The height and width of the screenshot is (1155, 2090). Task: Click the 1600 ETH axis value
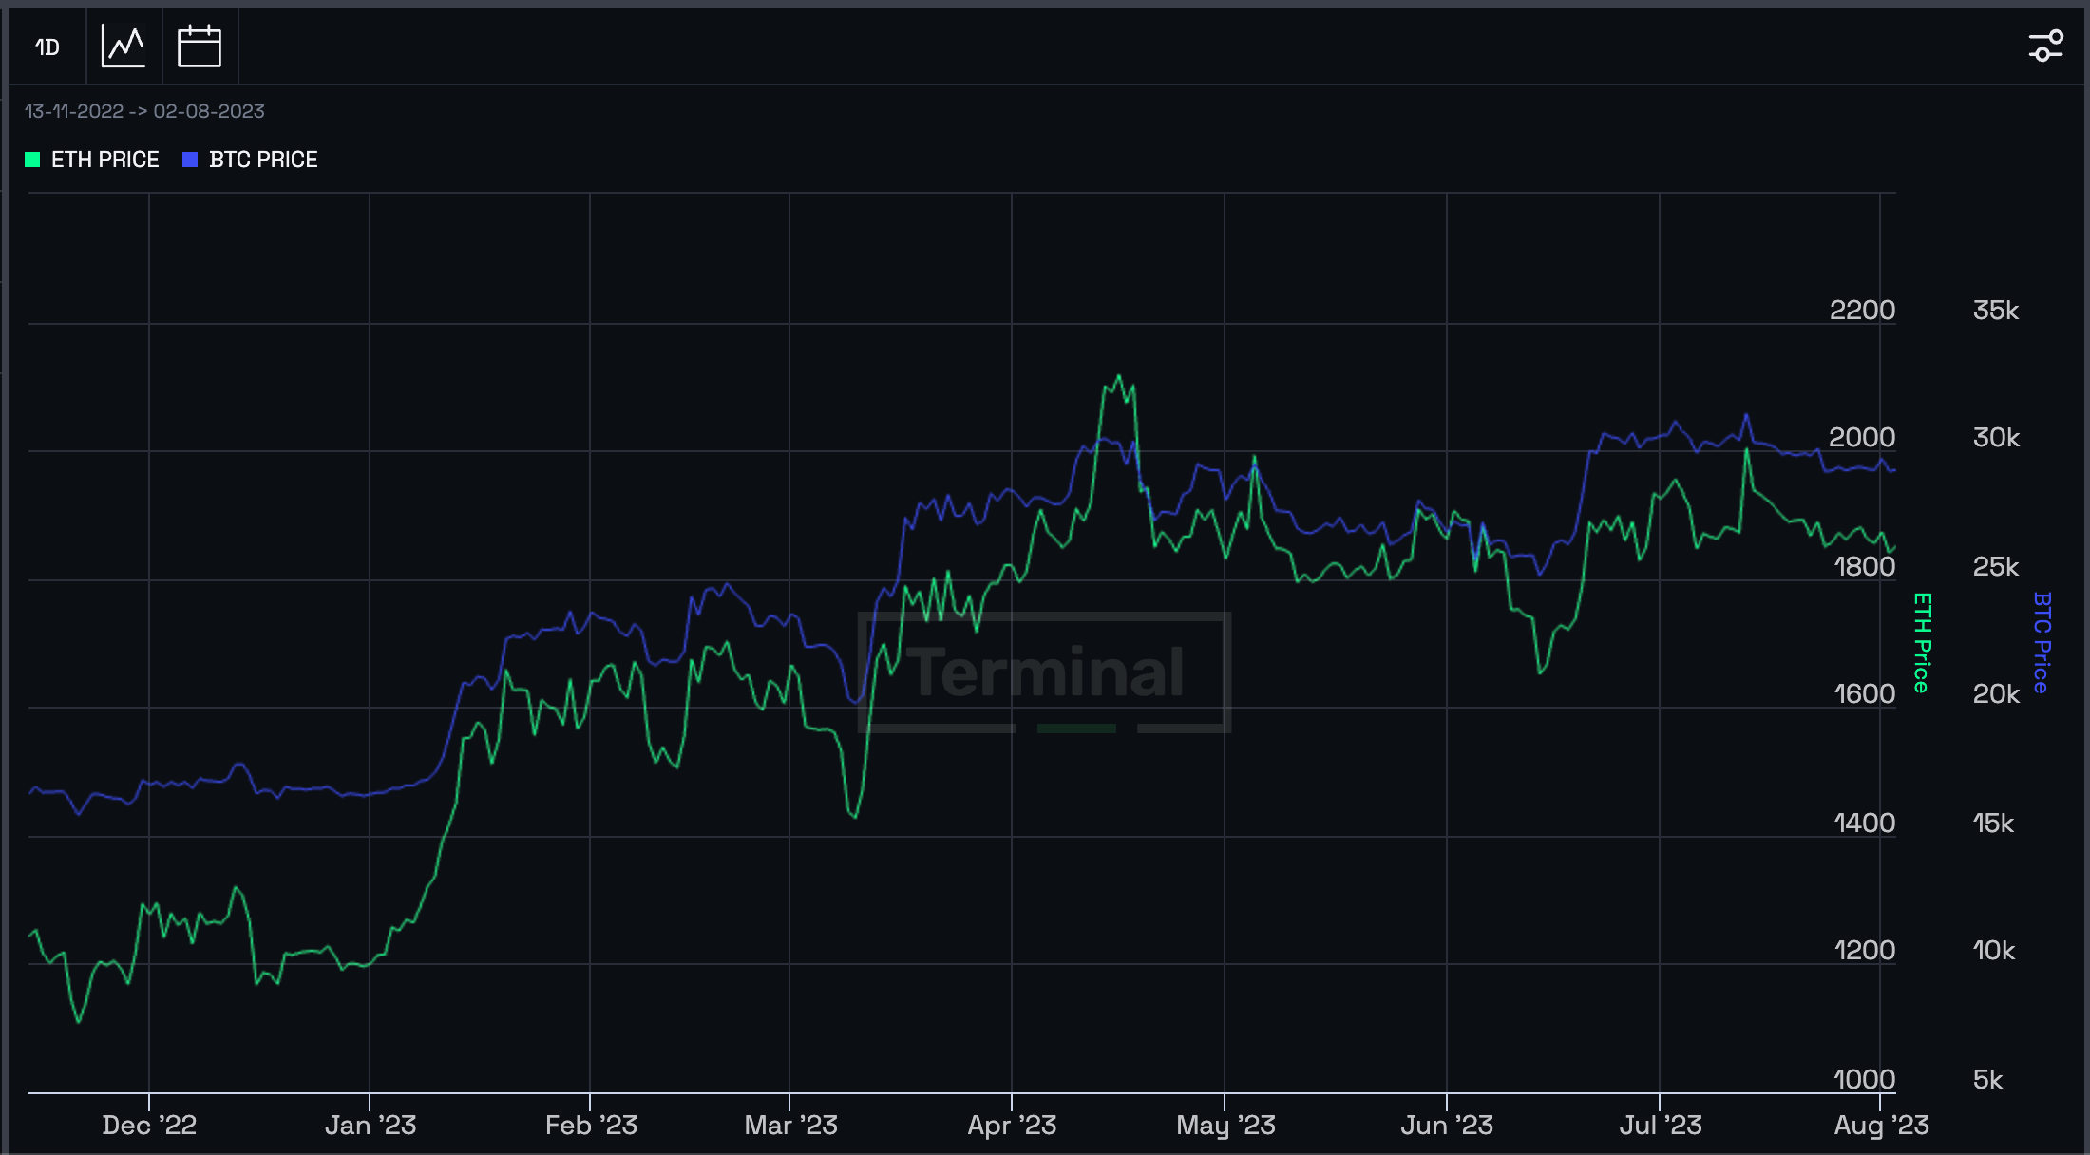point(1864,693)
